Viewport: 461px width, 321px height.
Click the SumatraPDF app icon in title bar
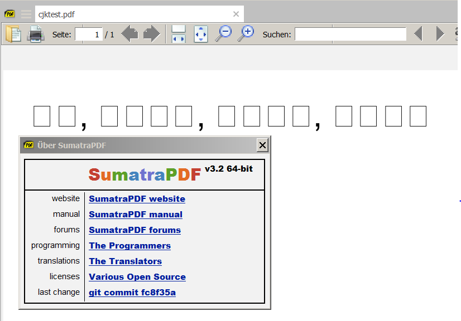tap(9, 14)
